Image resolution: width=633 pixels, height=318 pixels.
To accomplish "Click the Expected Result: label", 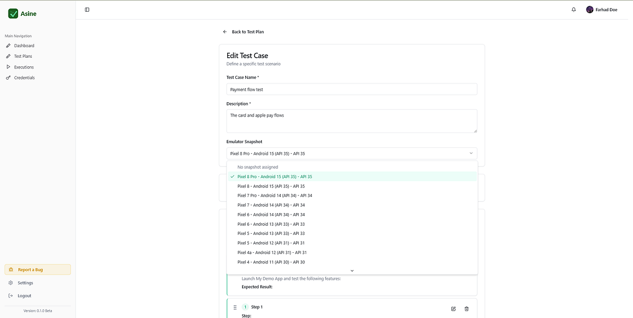I will (257, 287).
